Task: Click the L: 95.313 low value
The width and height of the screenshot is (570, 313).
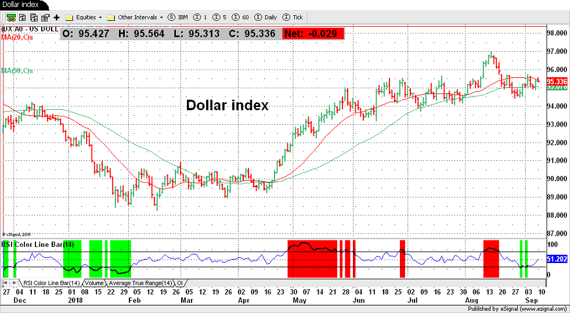Action: (198, 34)
